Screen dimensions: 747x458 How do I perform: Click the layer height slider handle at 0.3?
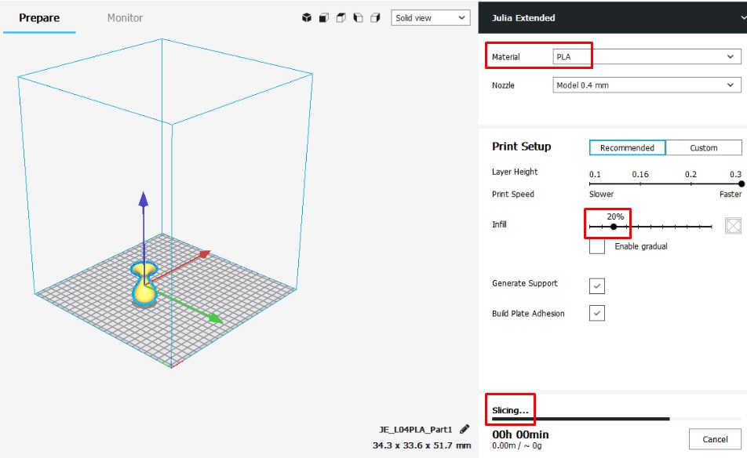coord(742,184)
